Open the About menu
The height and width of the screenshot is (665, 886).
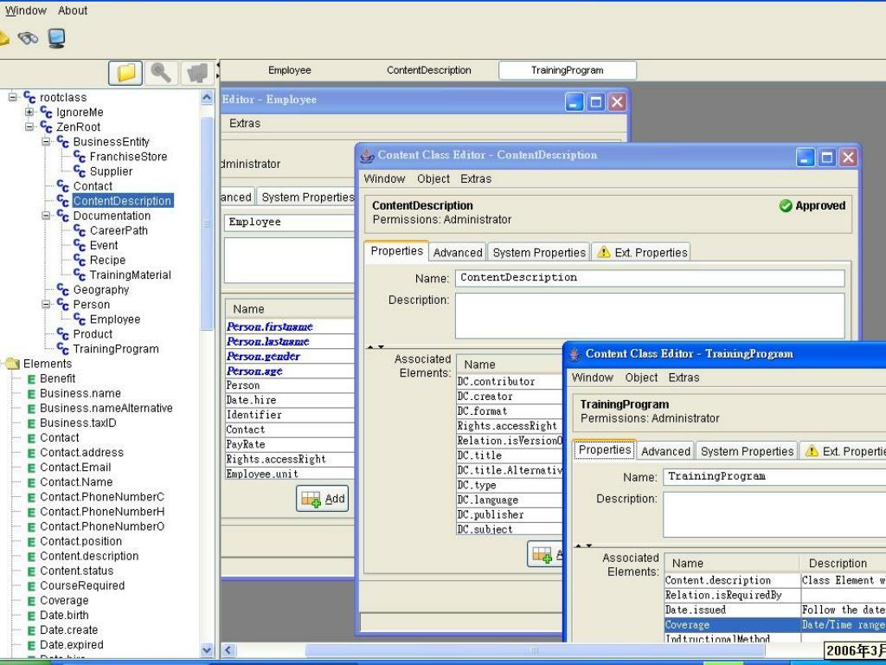[73, 10]
